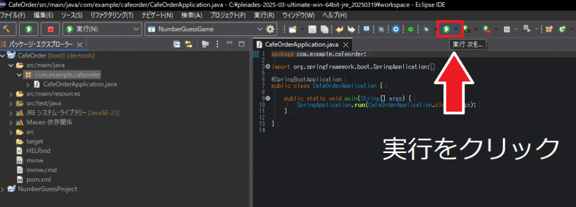Click the blue gear toolbar icon

(395, 29)
